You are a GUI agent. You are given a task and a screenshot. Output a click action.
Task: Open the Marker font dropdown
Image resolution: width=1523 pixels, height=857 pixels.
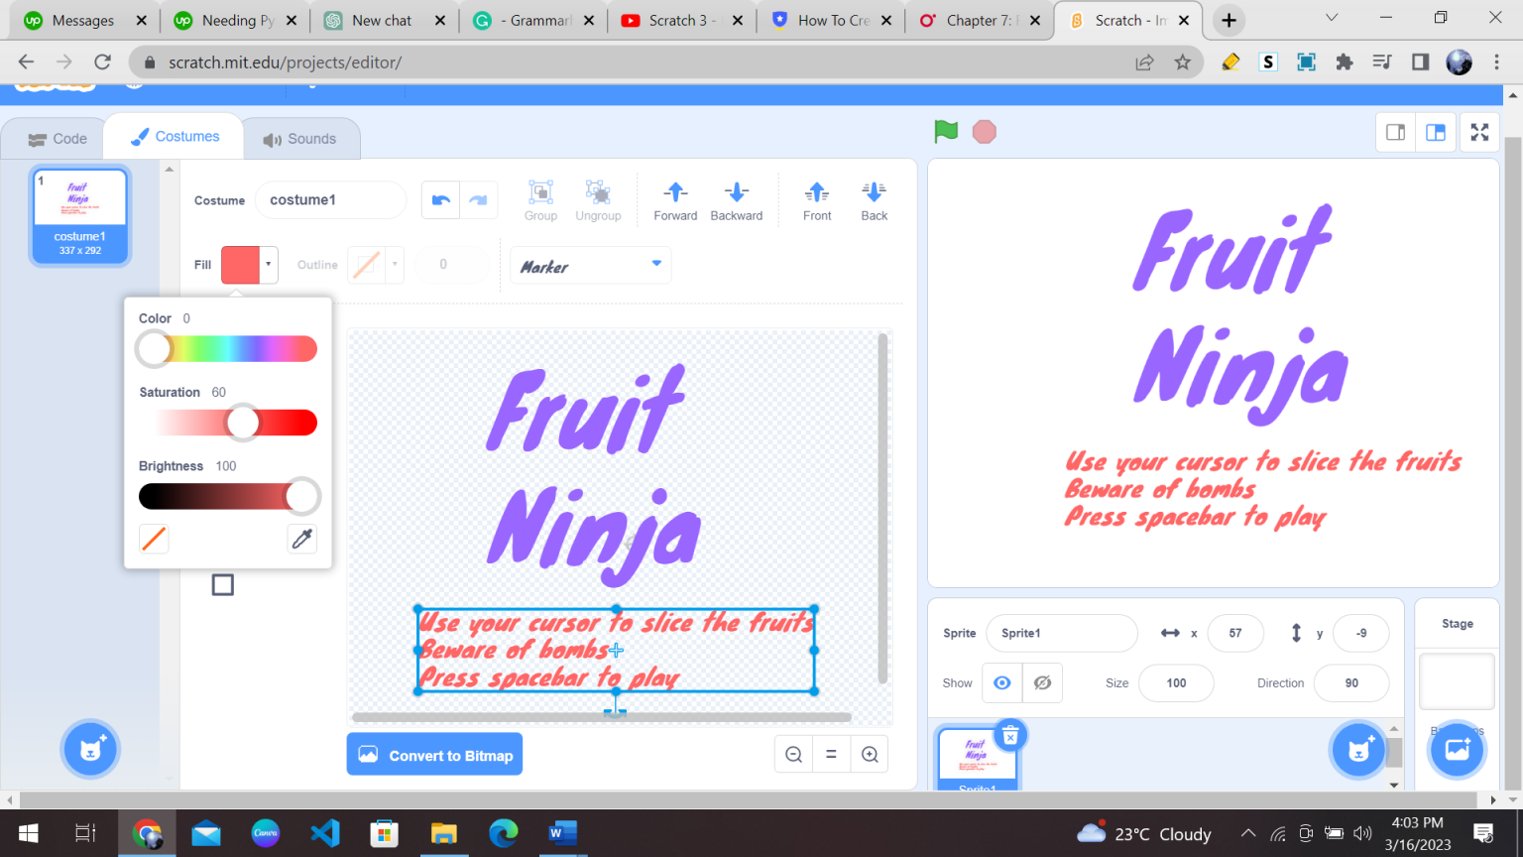[x=591, y=265]
